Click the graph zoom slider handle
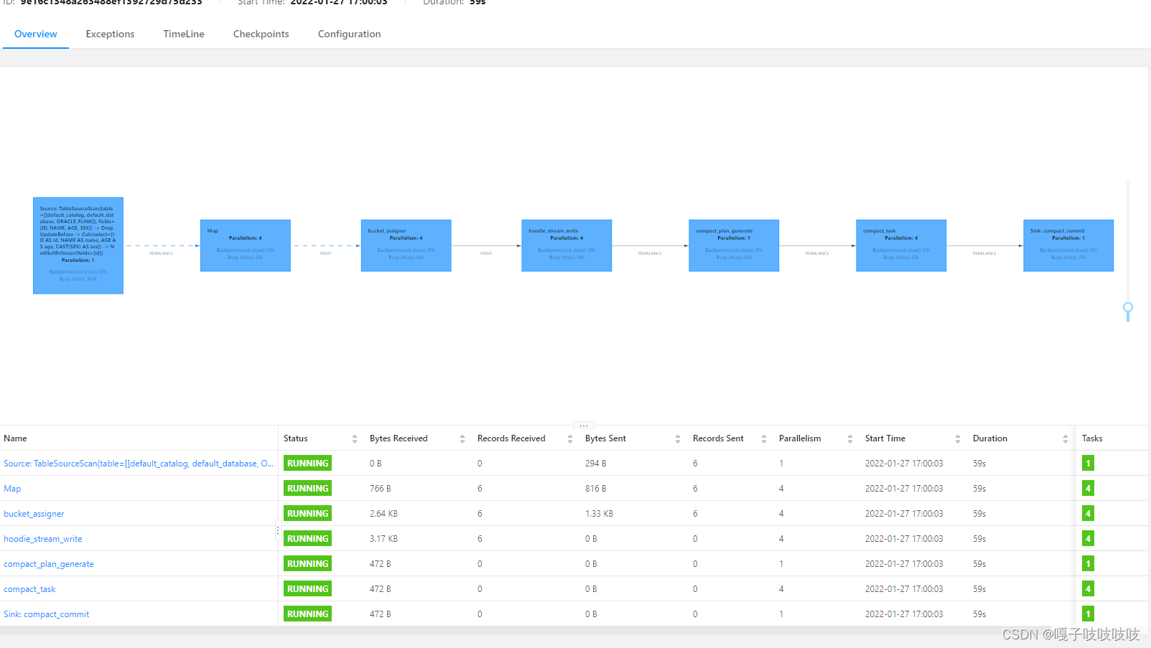The width and height of the screenshot is (1151, 648). (x=1128, y=309)
